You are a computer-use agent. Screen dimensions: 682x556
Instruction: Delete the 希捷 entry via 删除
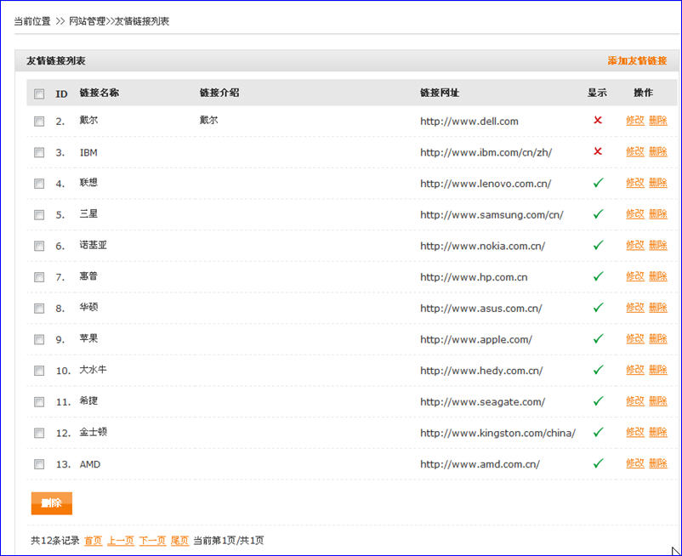pos(658,401)
